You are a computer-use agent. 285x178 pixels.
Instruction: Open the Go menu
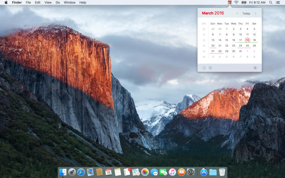coord(58,2)
